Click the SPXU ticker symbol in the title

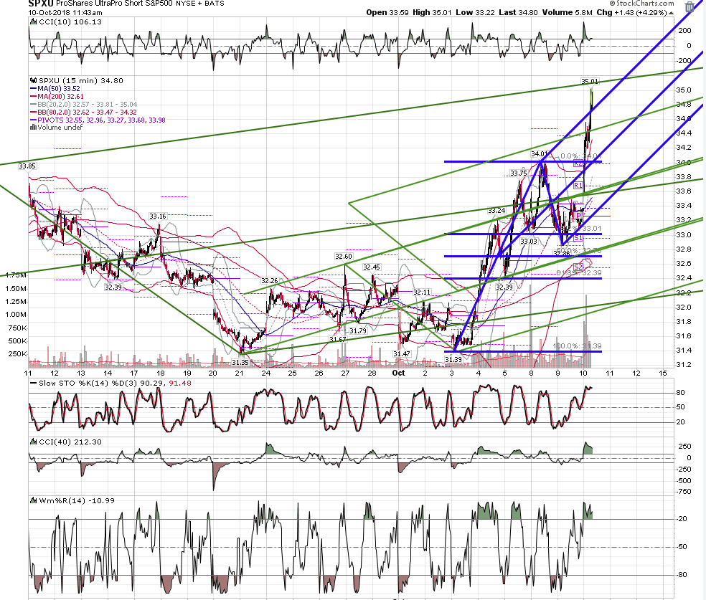tap(41, 4)
